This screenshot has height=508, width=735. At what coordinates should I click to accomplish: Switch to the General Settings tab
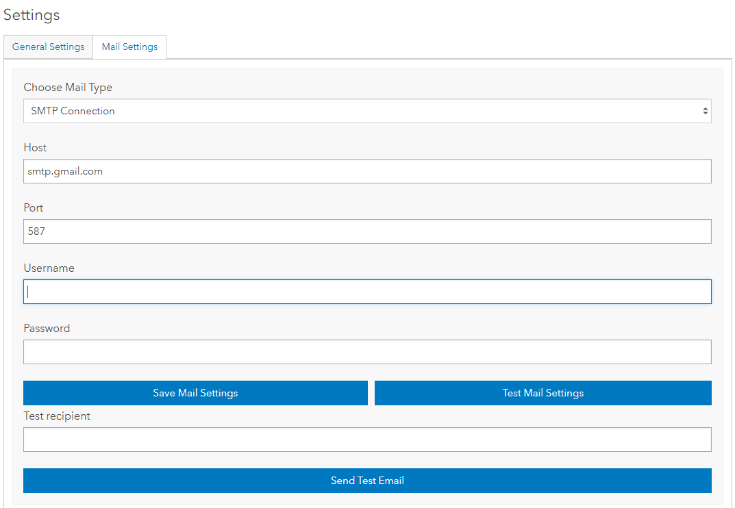click(x=49, y=47)
